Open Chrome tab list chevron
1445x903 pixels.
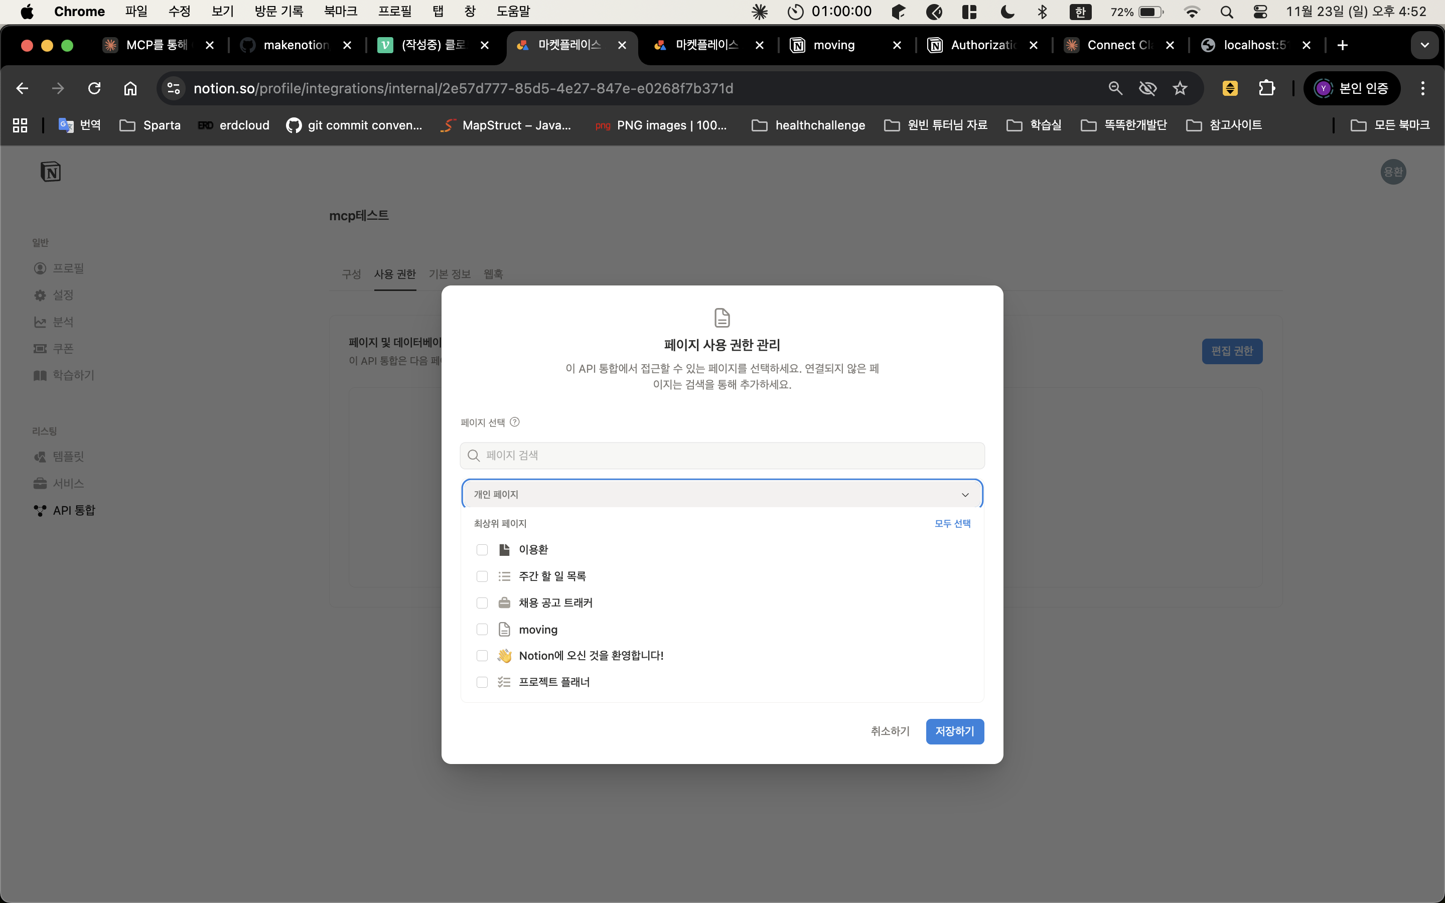coord(1424,45)
